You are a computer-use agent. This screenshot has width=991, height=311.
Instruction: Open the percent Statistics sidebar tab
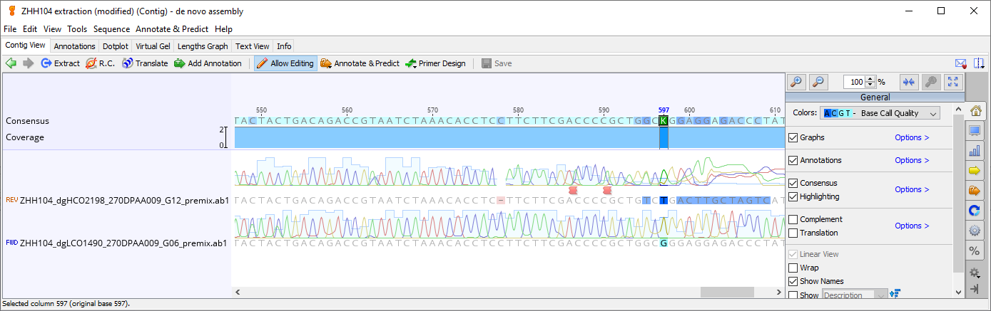click(x=975, y=251)
